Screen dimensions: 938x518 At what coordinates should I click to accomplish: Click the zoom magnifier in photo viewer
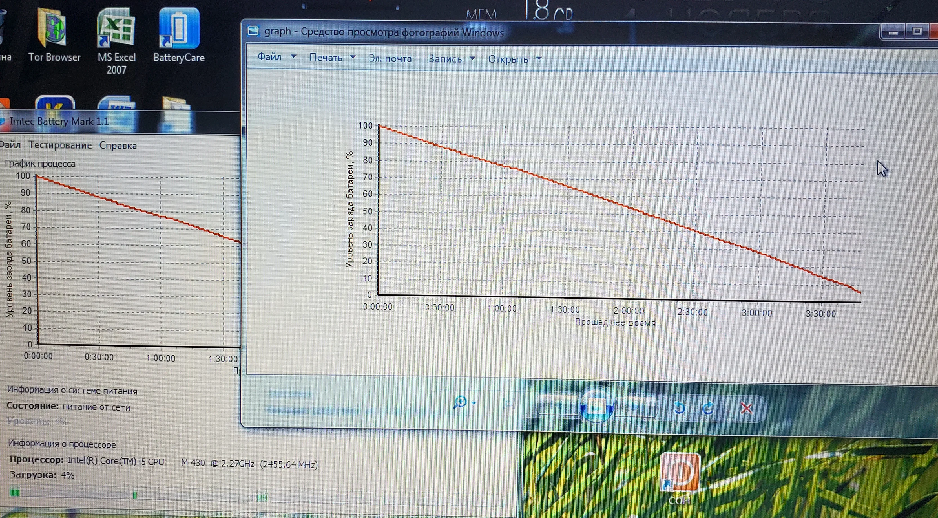click(460, 402)
